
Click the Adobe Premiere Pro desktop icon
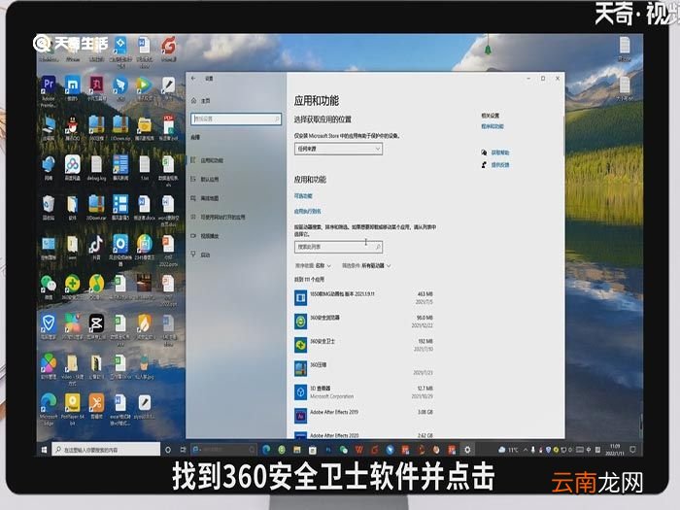tap(49, 89)
